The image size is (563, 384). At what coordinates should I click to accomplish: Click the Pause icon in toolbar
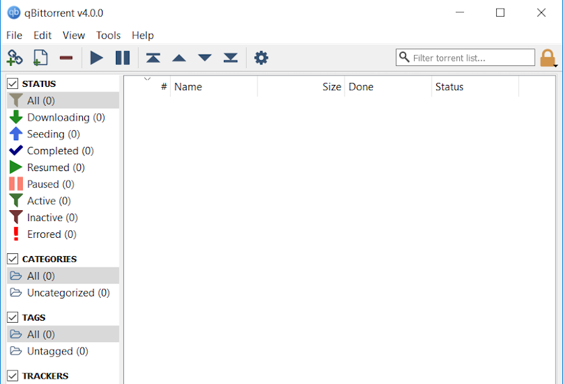pos(123,58)
